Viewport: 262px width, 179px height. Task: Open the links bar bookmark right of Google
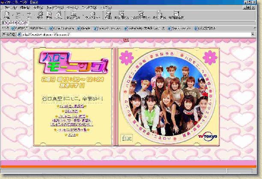[x=107, y=28]
